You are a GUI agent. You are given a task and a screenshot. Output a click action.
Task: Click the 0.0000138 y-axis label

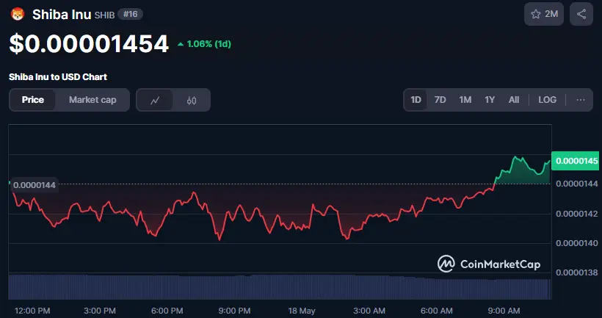click(576, 272)
